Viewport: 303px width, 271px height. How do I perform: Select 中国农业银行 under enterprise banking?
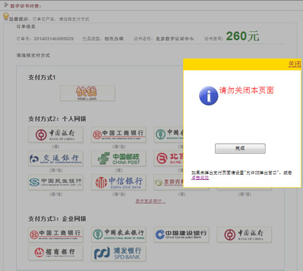click(x=119, y=234)
